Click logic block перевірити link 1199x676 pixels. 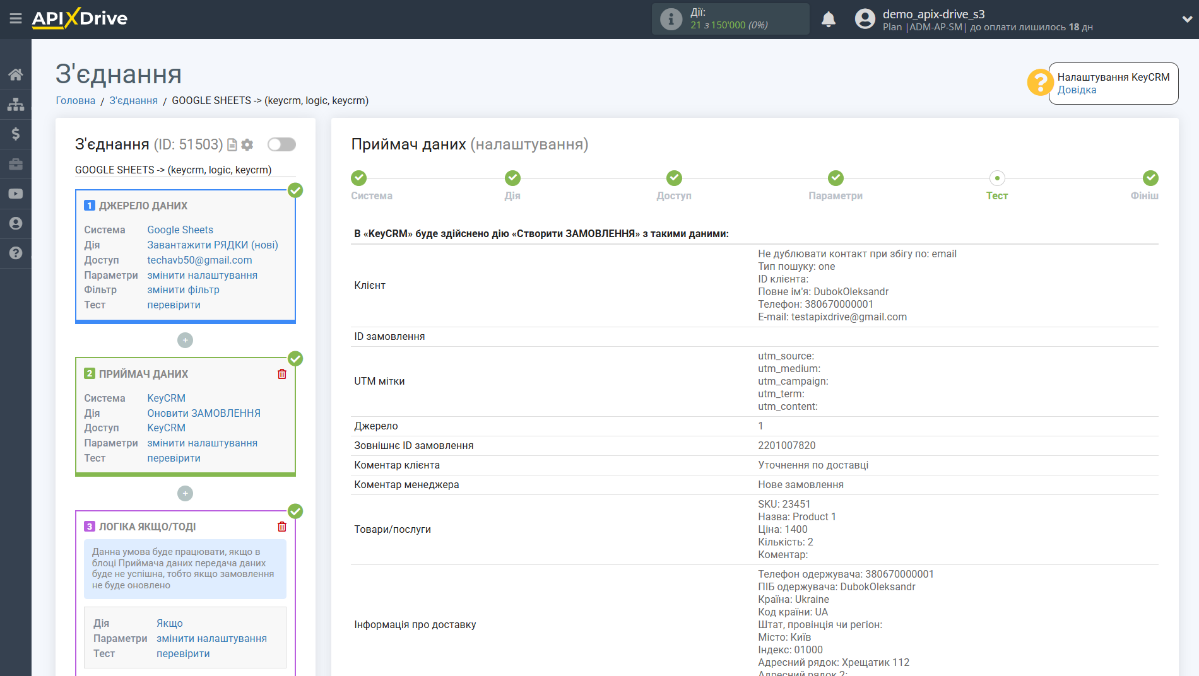[x=183, y=653]
